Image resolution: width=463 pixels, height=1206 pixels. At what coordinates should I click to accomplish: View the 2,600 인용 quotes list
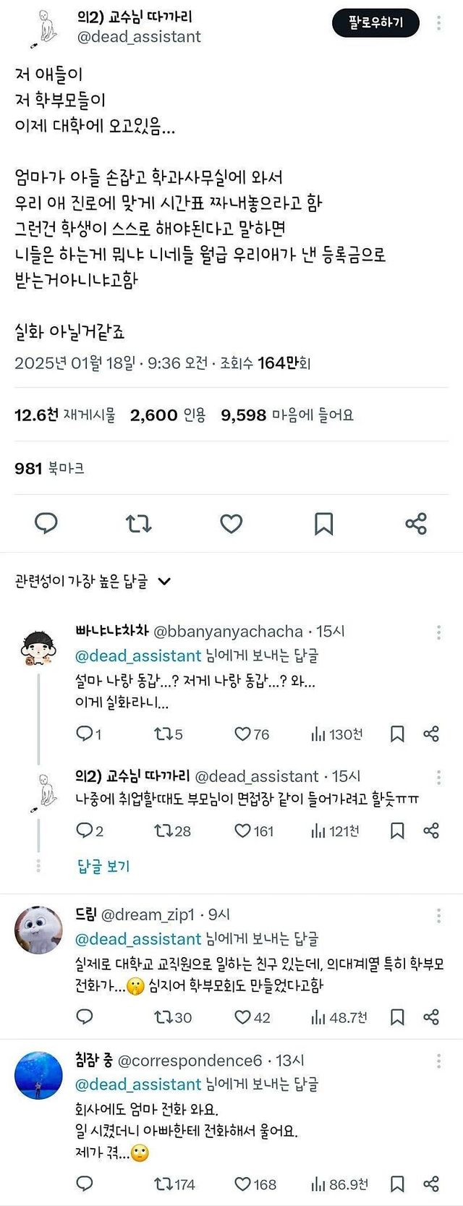pyautogui.click(x=168, y=415)
